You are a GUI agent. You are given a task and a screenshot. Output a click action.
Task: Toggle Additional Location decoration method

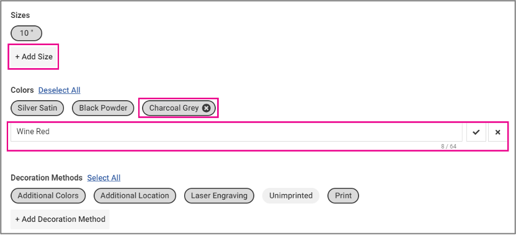click(x=135, y=195)
